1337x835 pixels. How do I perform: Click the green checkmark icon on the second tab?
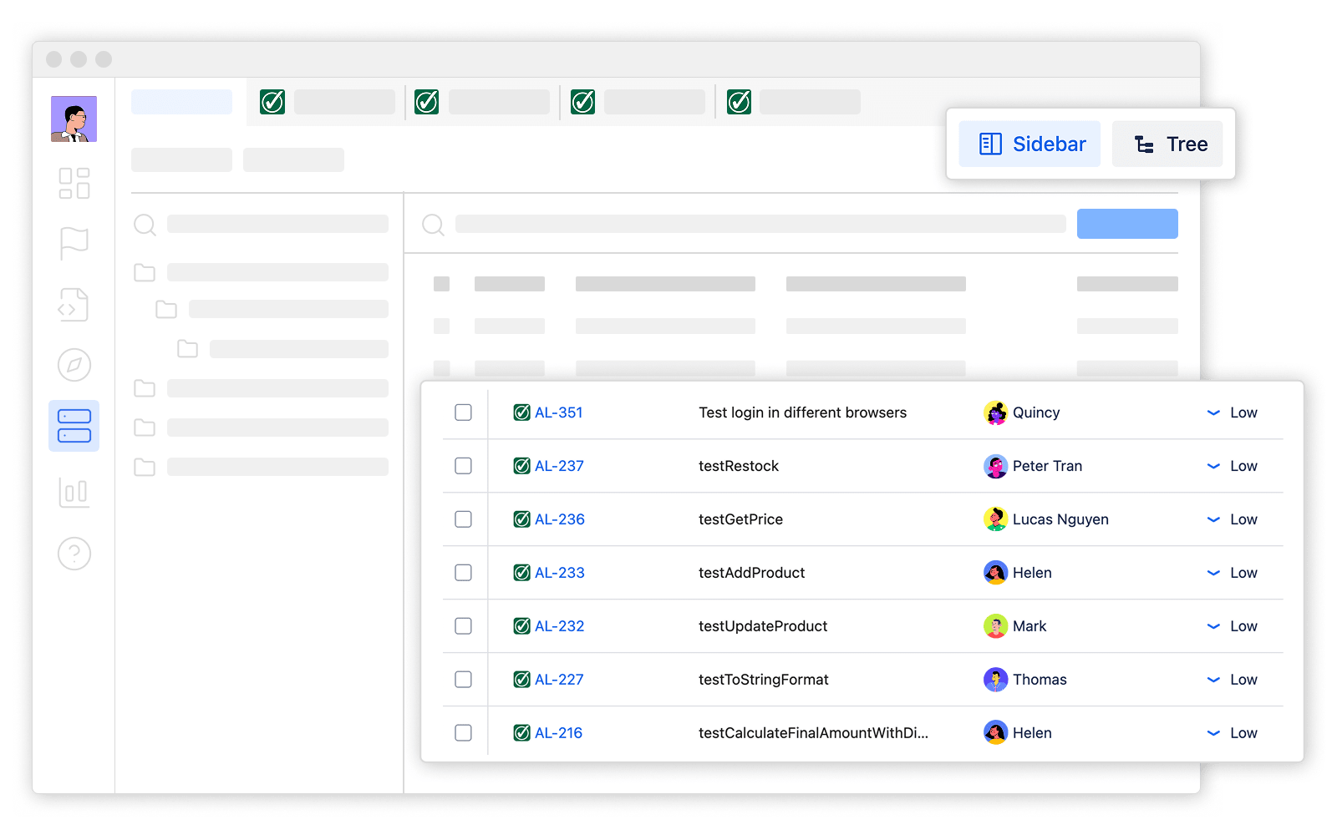272,101
